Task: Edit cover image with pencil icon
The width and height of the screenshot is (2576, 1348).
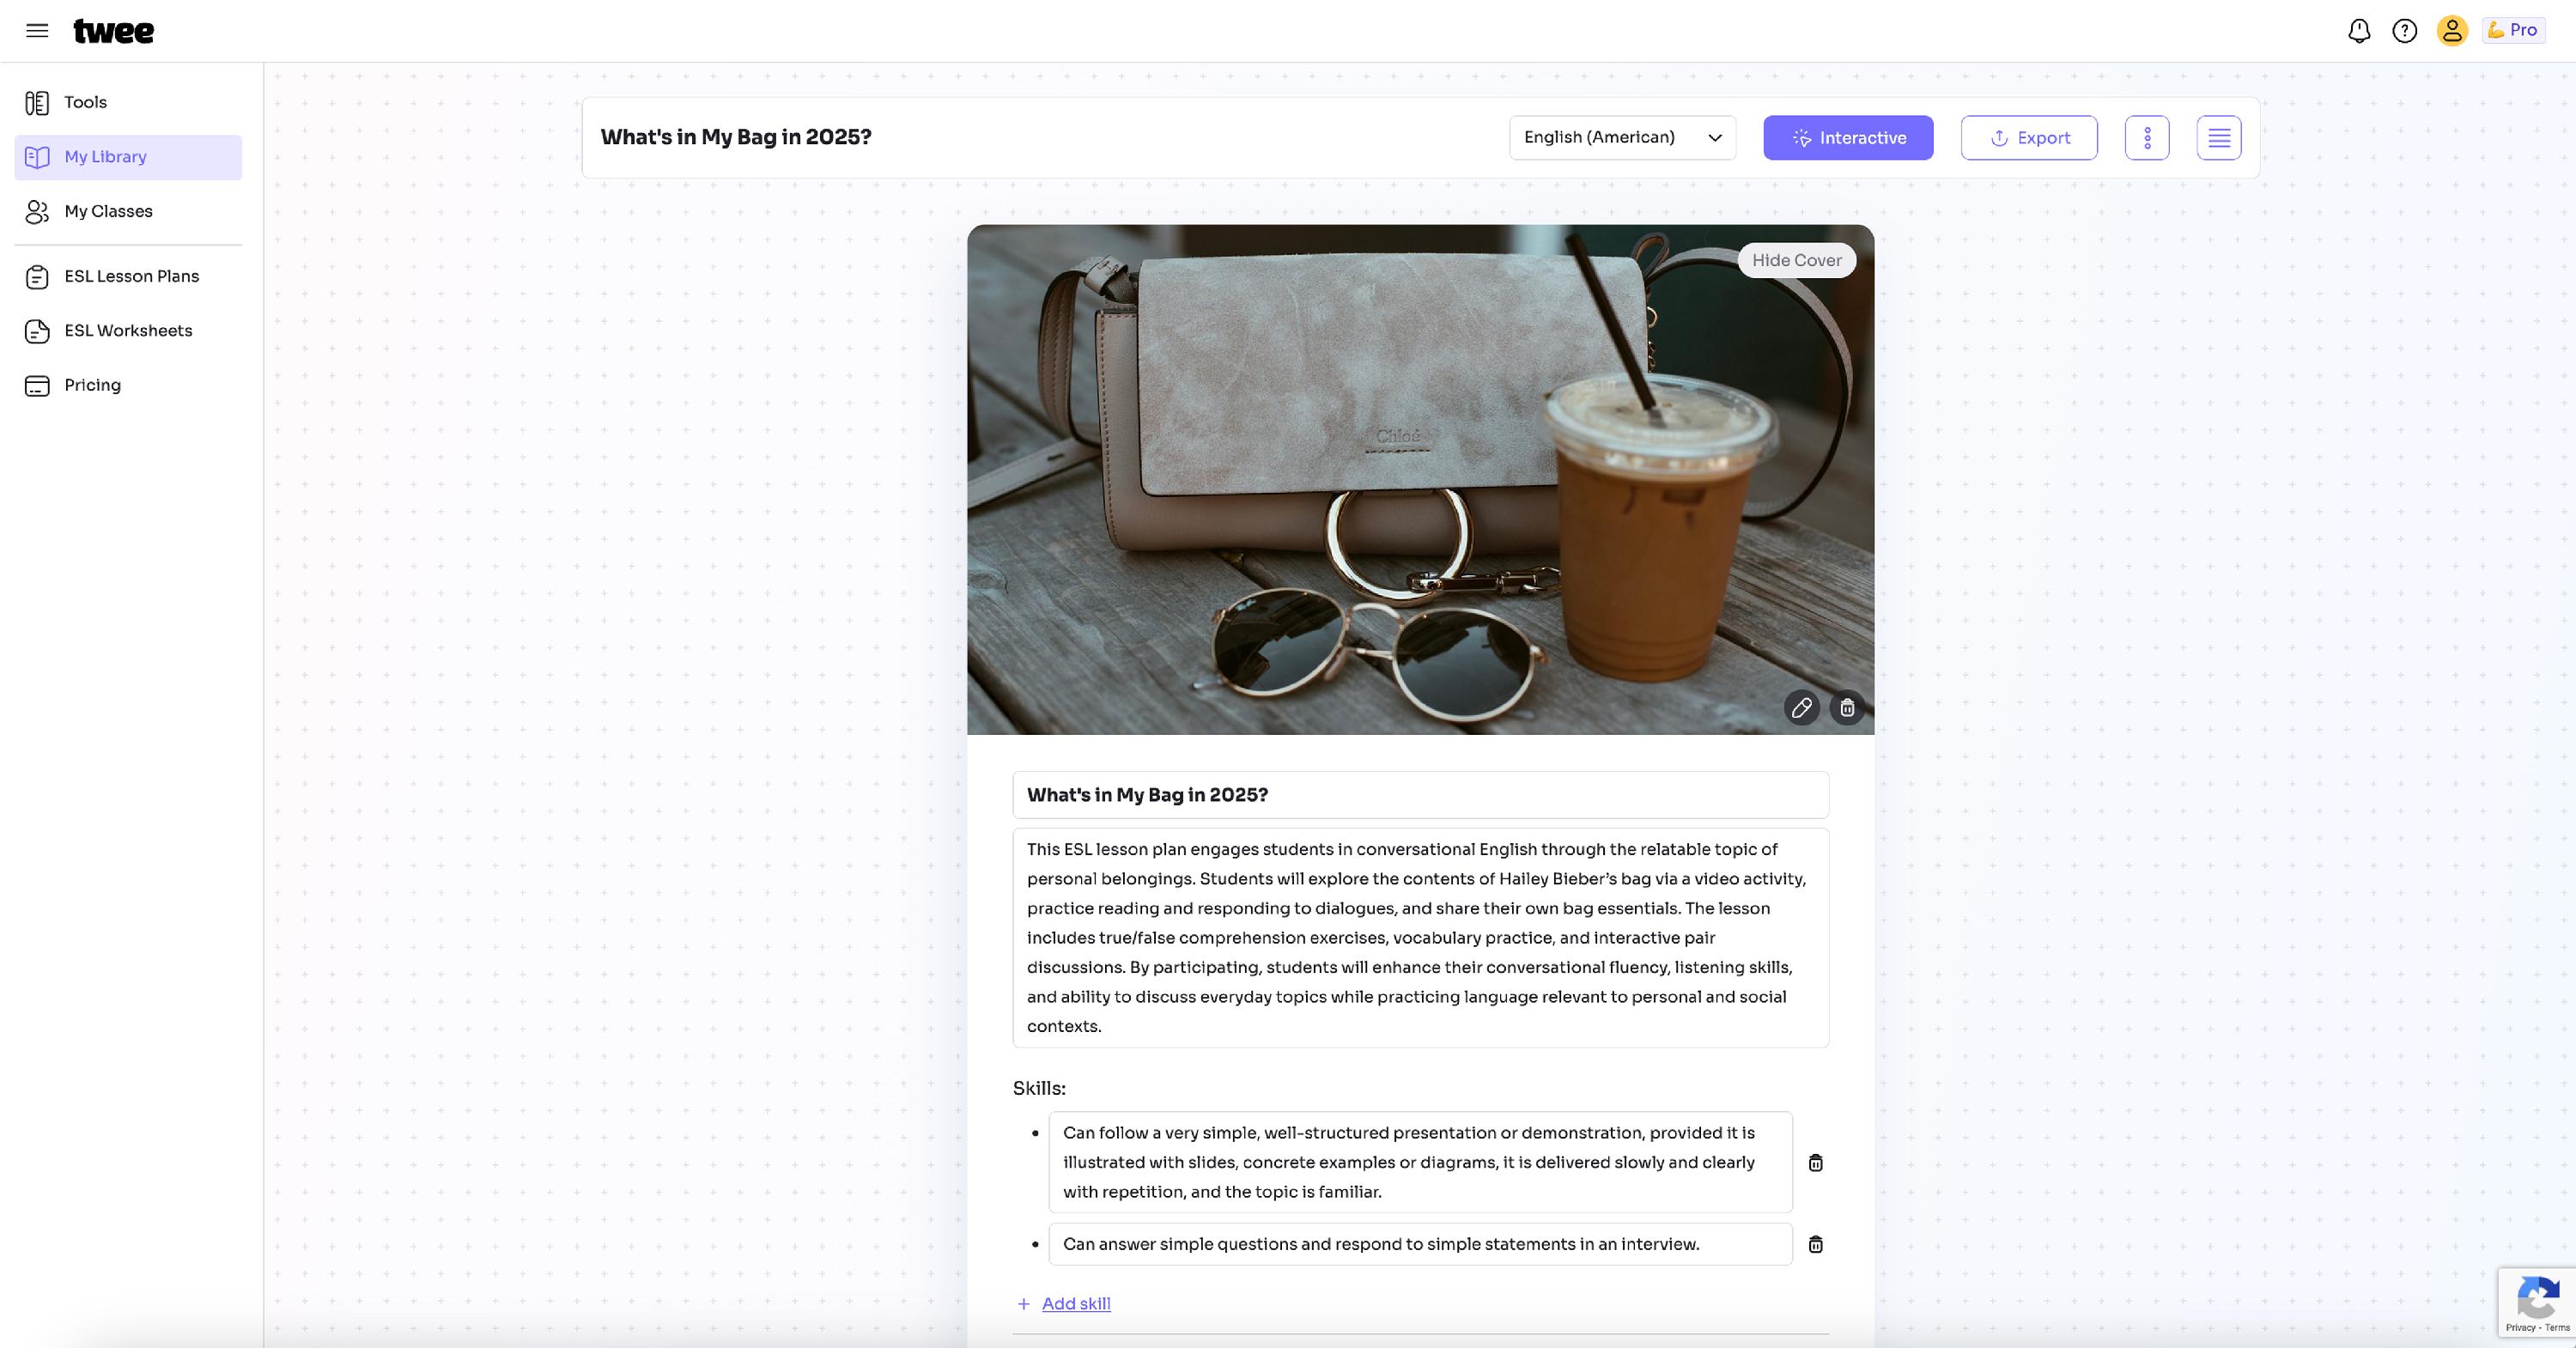Action: point(1802,708)
